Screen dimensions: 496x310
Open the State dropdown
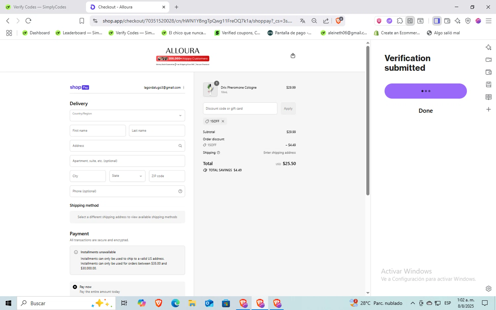(x=127, y=176)
